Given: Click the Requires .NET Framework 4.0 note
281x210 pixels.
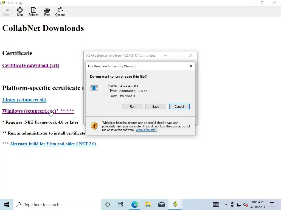Looking at the screenshot, I should pyautogui.click(x=40, y=122).
